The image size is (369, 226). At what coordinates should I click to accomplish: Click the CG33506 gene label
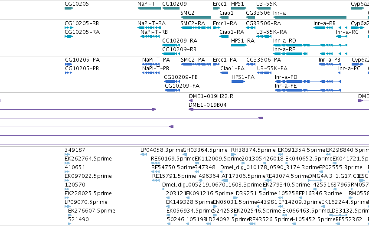coord(258,13)
